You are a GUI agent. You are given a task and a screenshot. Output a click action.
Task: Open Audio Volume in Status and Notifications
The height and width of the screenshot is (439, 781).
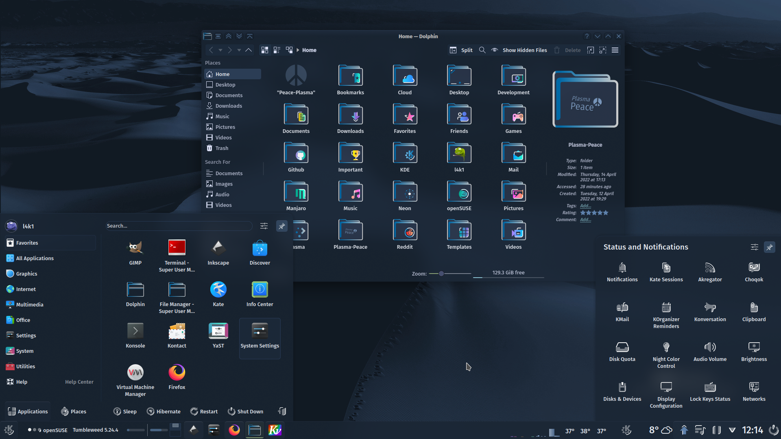(x=710, y=352)
